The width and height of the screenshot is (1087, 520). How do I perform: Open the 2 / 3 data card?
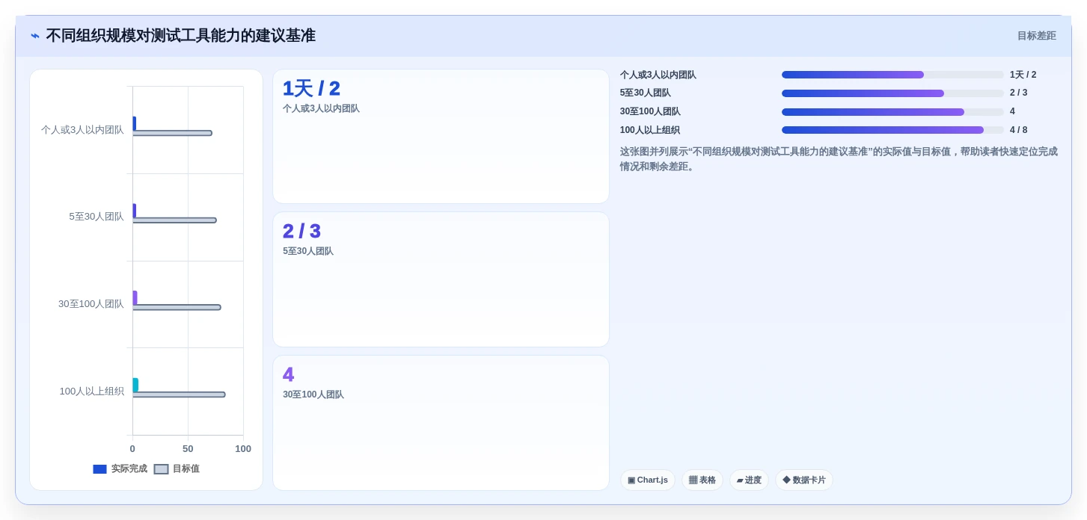(441, 279)
